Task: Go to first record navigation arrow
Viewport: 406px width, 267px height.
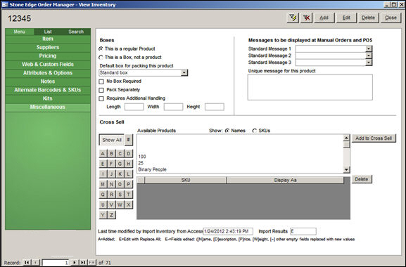Action: click(27, 262)
